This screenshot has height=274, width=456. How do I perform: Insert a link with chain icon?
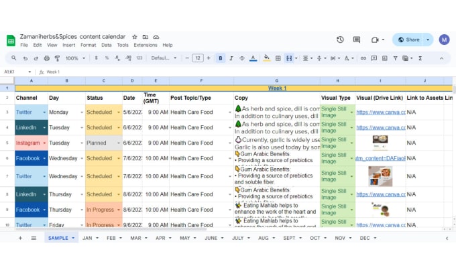click(x=363, y=58)
